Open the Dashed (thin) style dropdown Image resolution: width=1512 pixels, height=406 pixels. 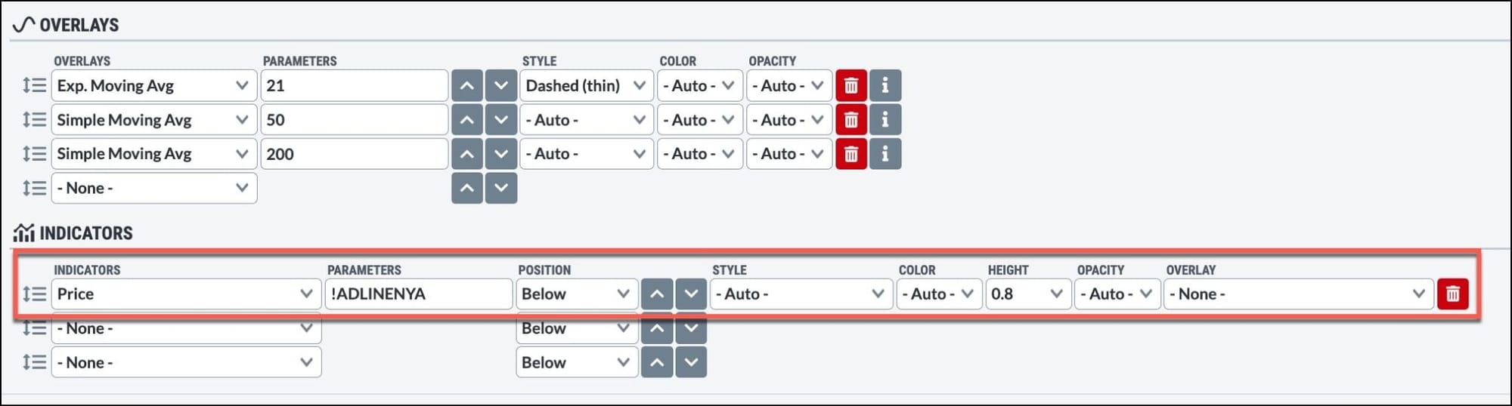586,86
